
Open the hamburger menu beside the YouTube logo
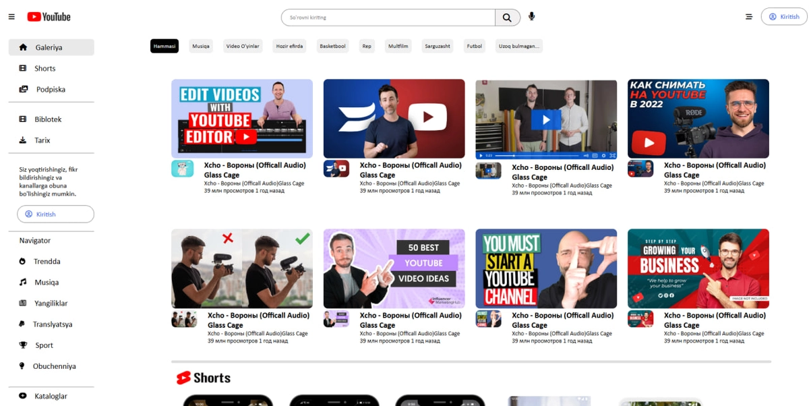(11, 17)
